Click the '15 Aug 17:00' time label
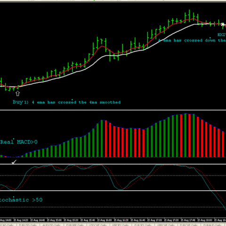 point(155,220)
